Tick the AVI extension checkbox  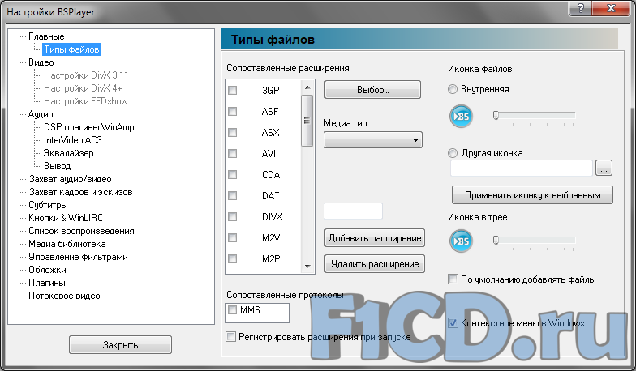tap(232, 154)
